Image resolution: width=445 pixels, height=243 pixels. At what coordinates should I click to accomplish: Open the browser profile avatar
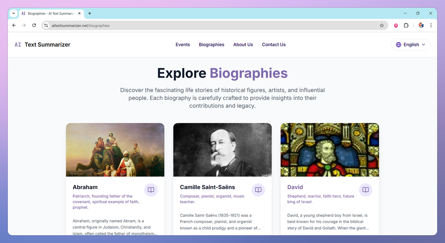(x=421, y=26)
